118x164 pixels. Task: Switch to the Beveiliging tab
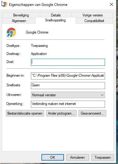point(21,15)
